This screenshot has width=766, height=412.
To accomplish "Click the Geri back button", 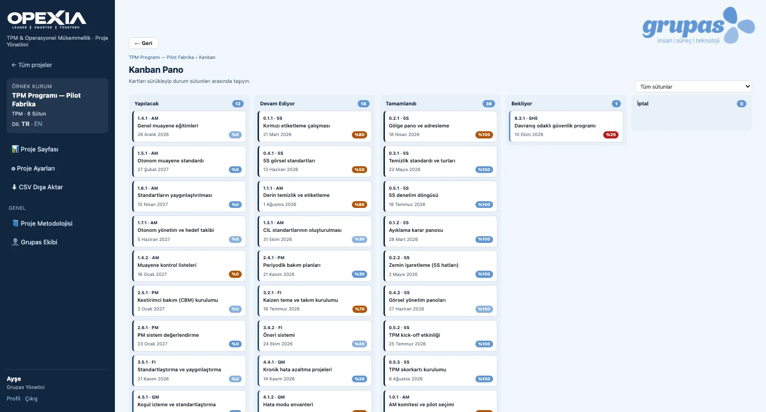I will point(144,43).
